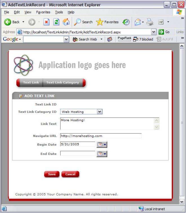Click the green Go arrow button

click(x=161, y=32)
